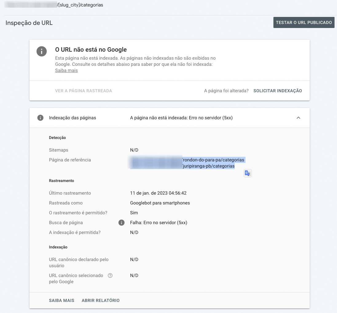Open the "Saiba mais" link under the indexing message
Image resolution: width=337 pixels, height=313 pixels.
[x=66, y=70]
